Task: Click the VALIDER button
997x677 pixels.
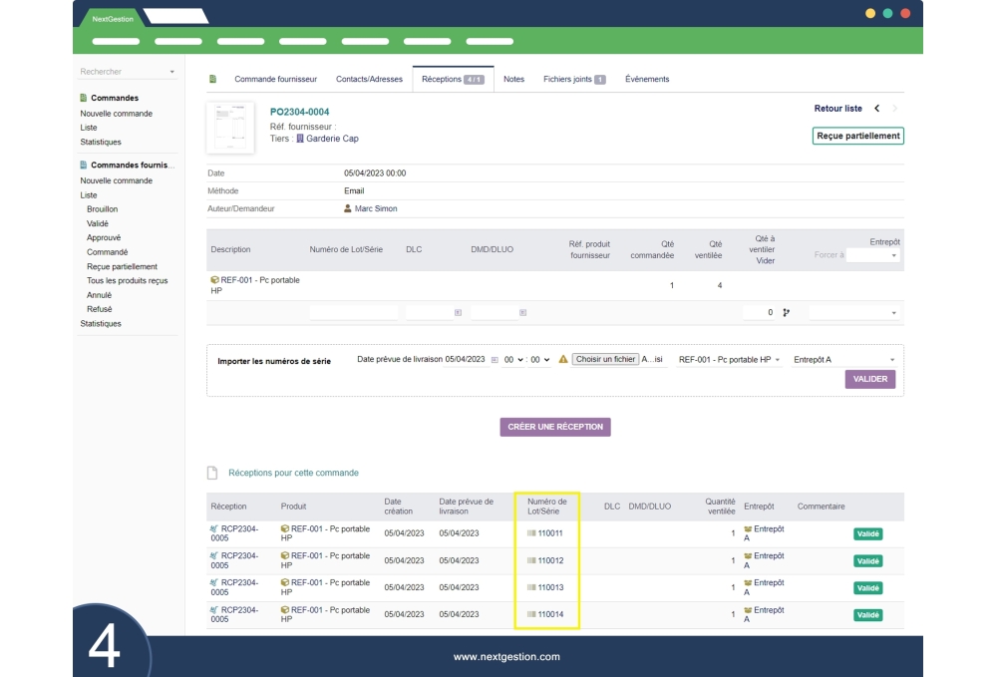Action: 870,379
